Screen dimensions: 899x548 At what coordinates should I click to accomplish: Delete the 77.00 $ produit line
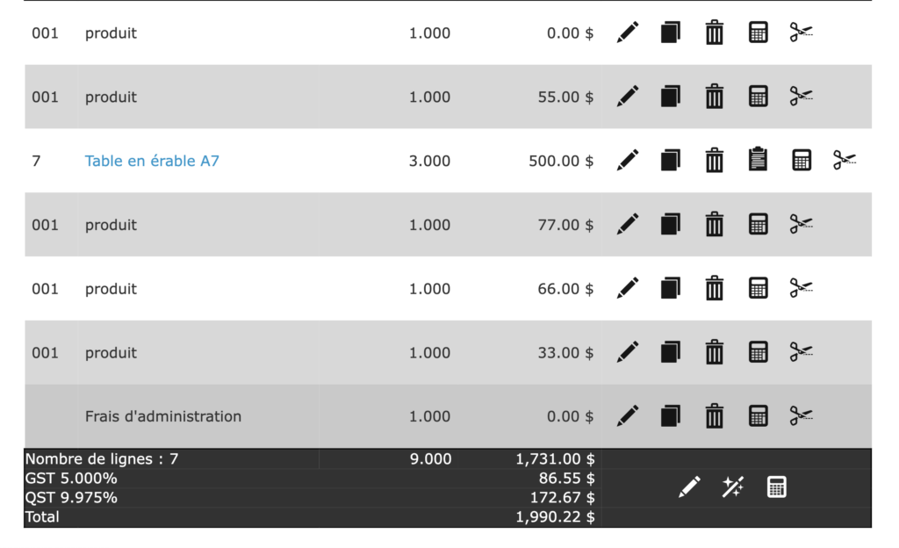(715, 225)
